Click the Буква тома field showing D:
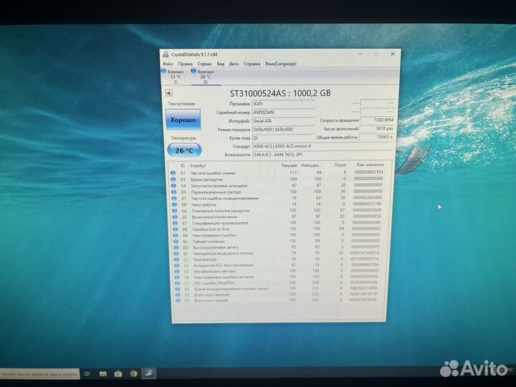 click(284, 138)
